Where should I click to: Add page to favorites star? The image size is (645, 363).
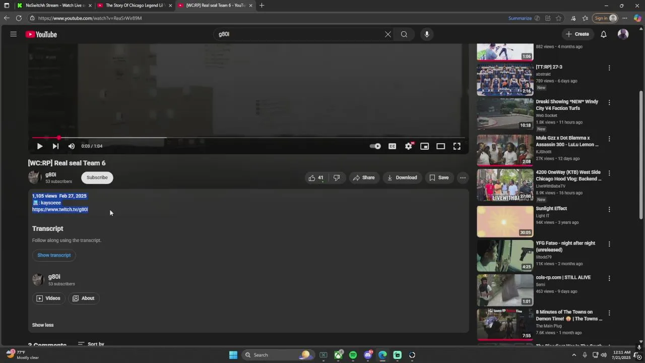tap(558, 18)
